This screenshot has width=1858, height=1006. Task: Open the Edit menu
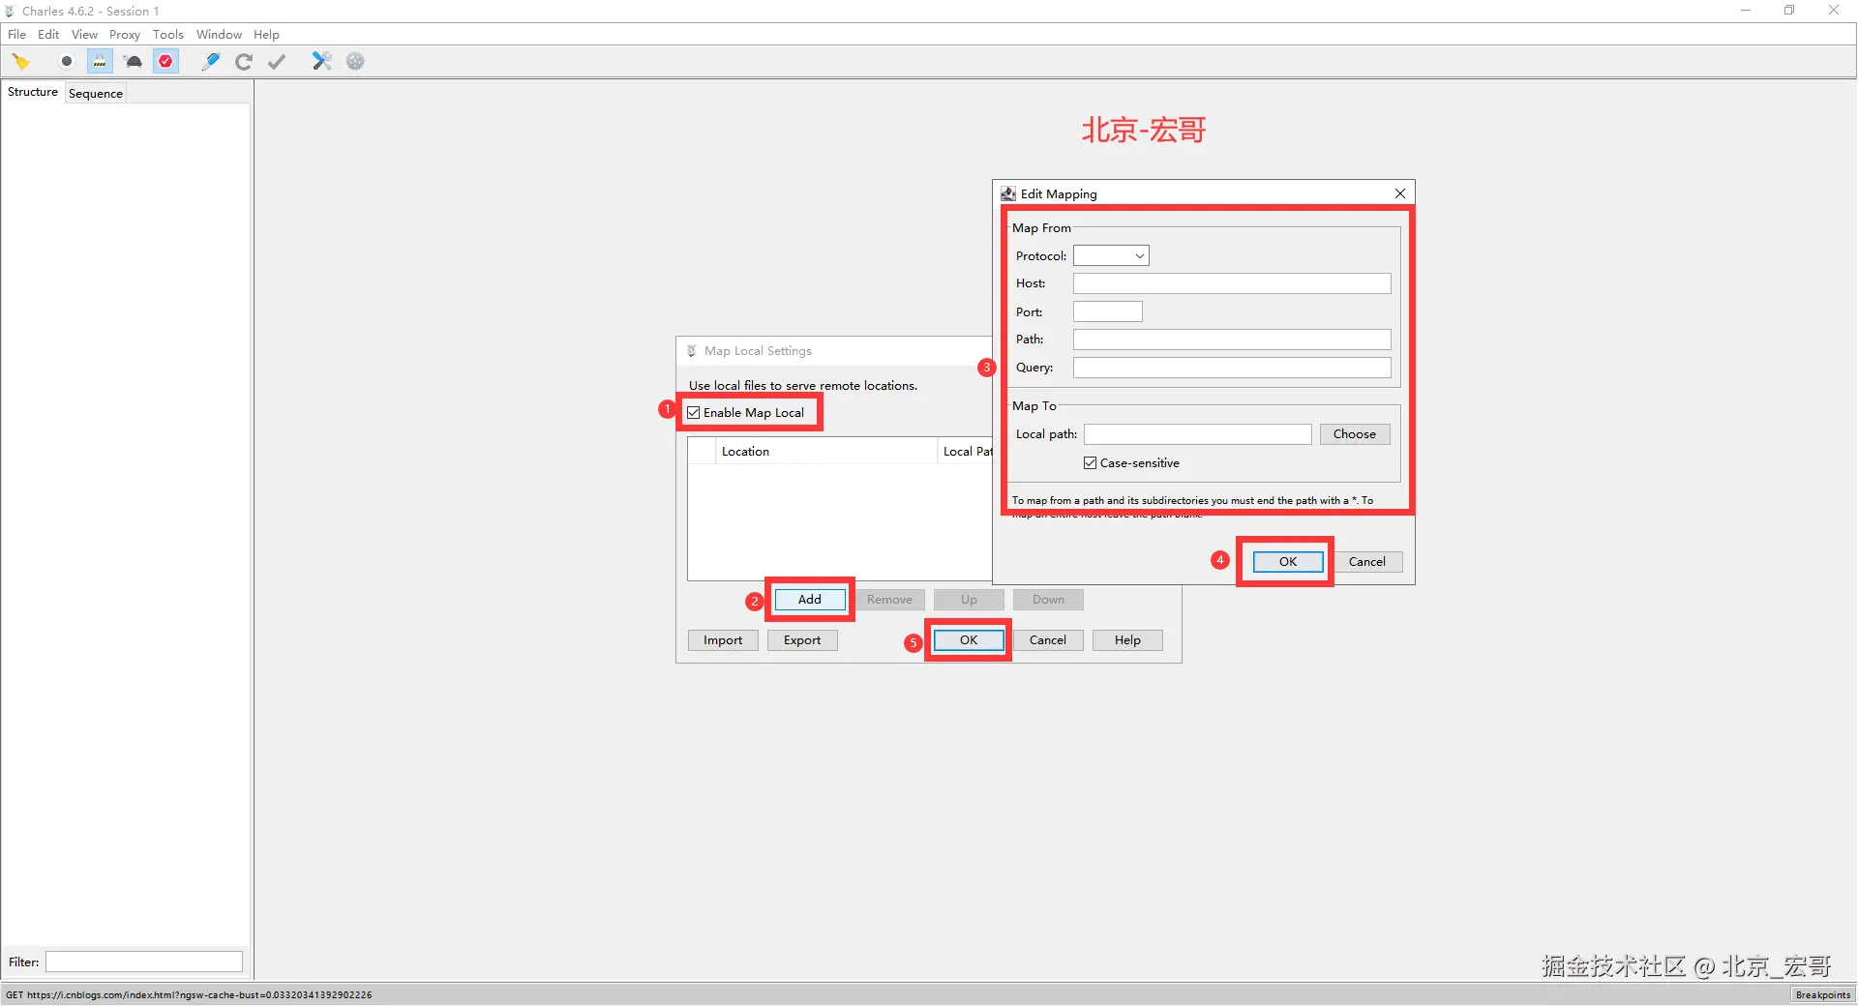click(x=48, y=35)
